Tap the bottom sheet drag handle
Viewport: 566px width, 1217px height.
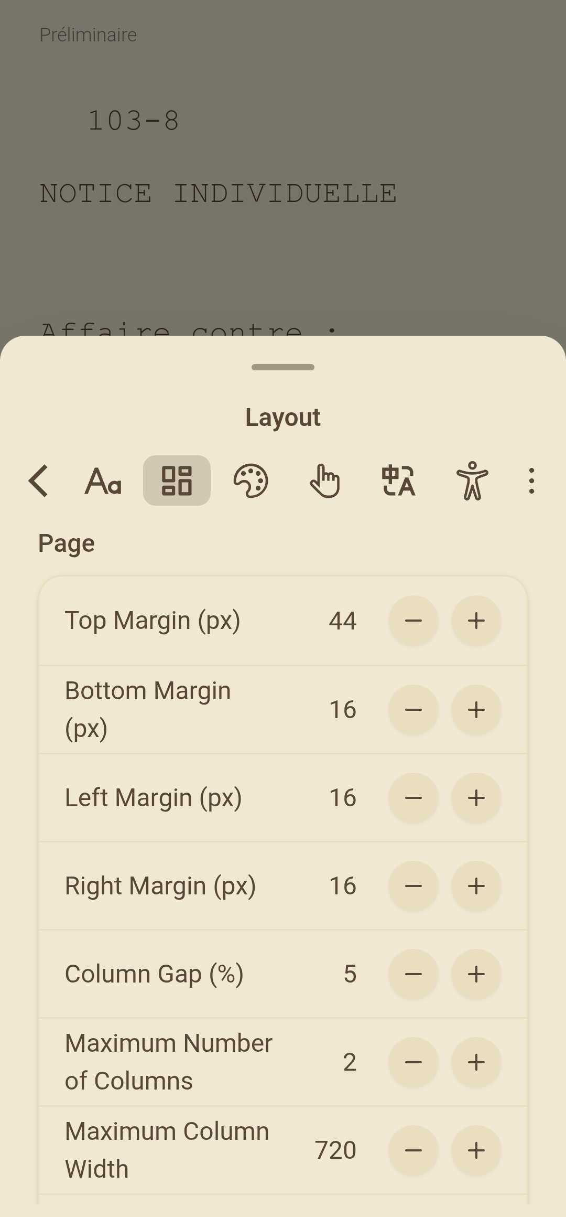(283, 367)
